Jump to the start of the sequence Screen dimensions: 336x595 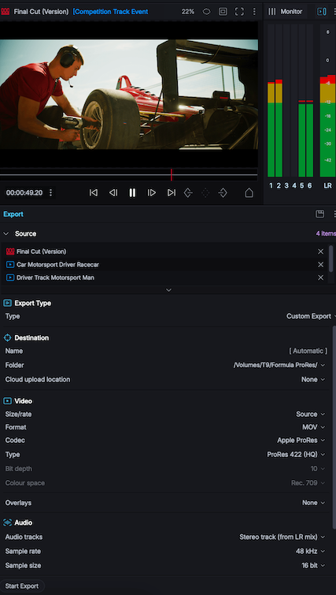[93, 193]
